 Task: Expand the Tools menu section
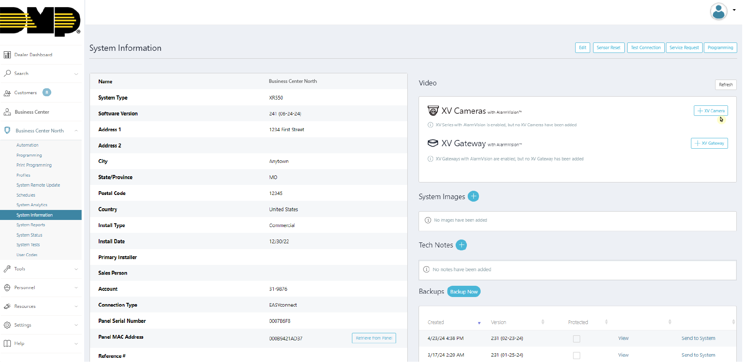click(41, 269)
